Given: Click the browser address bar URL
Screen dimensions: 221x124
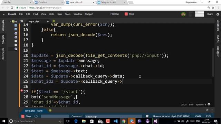Looking at the screenshot, I should point(45,8).
